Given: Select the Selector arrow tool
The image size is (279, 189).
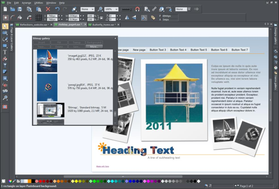Looking at the screenshot, I should tap(5, 26).
